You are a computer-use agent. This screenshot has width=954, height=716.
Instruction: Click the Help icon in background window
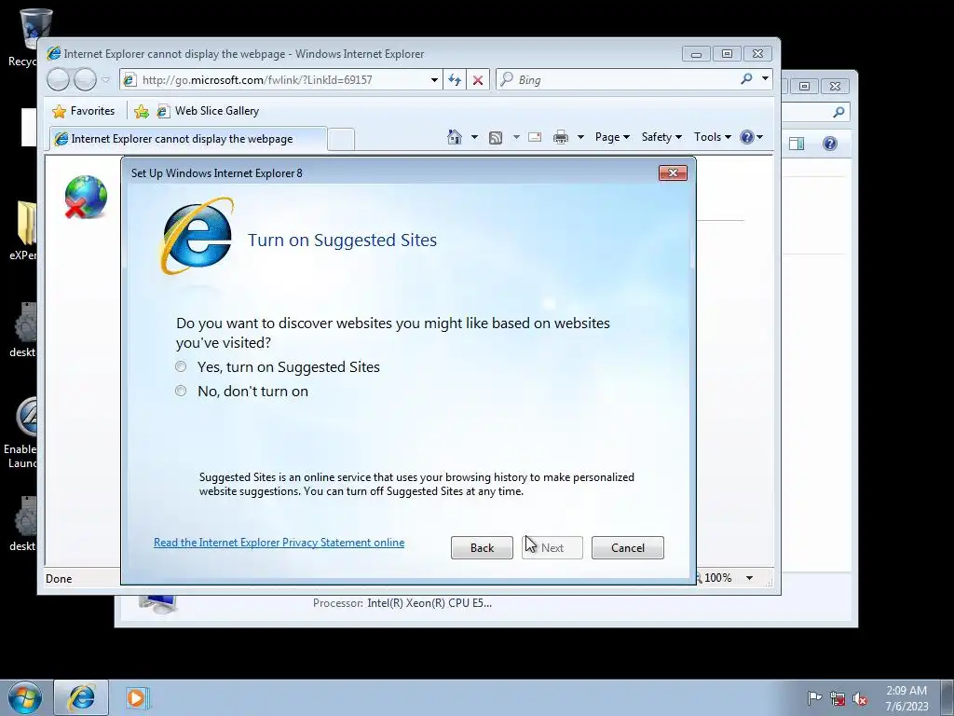(x=830, y=144)
